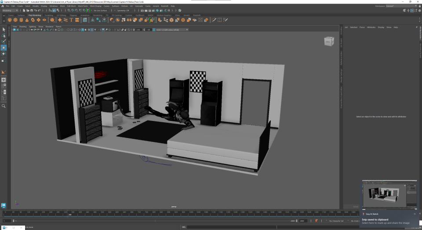Click the view cube in the viewport
Viewport: 422px width, 230px height.
click(x=329, y=42)
